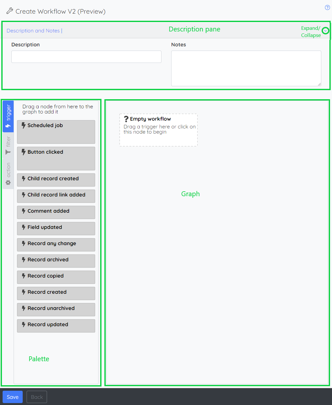Viewport: 332px width, 405px height.
Task: Click the question mark icon on Empty workflow node
Action: click(126, 119)
